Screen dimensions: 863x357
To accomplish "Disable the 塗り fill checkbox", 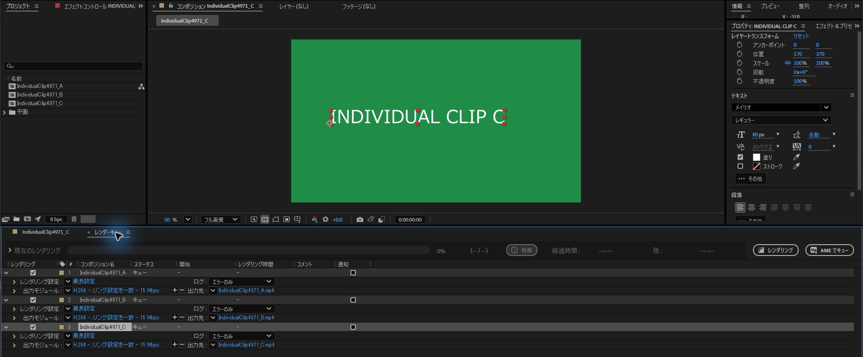I will [x=740, y=157].
